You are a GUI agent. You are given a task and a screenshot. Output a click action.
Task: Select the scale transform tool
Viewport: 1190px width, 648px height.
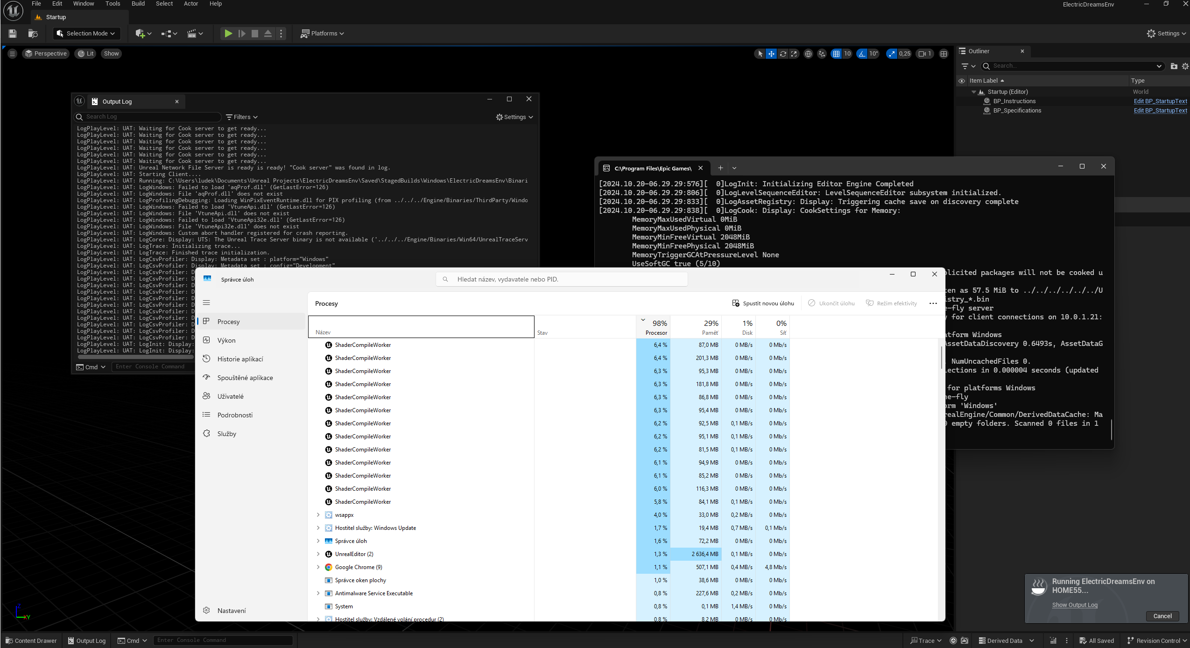point(794,54)
